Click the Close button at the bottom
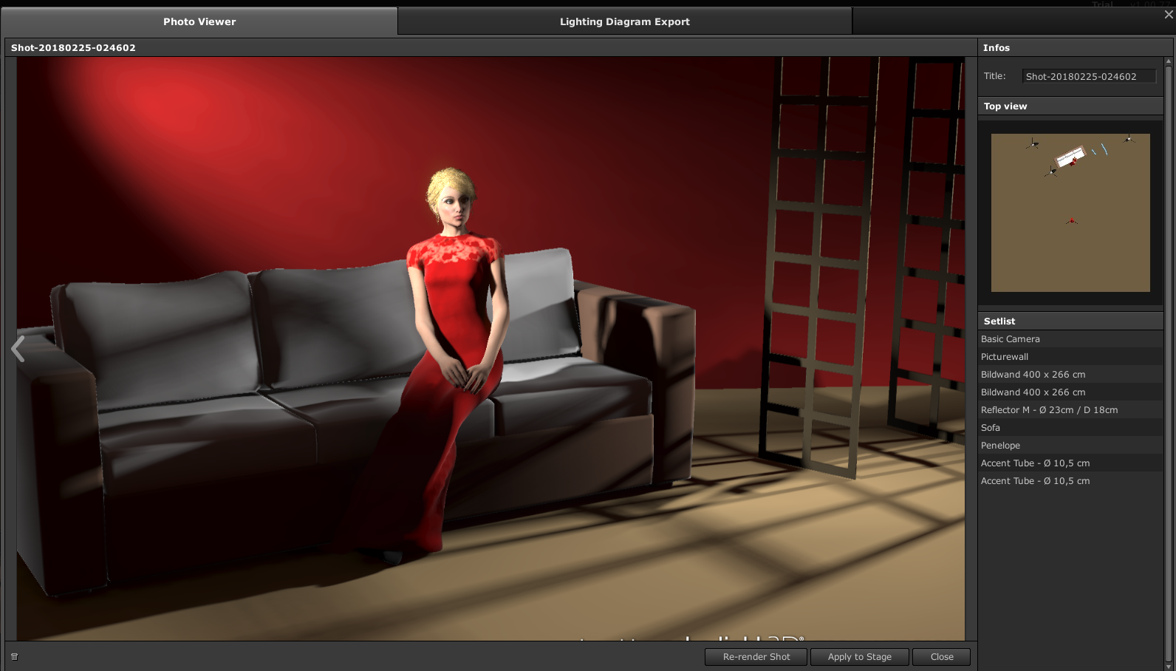The height and width of the screenshot is (671, 1176). click(x=941, y=657)
